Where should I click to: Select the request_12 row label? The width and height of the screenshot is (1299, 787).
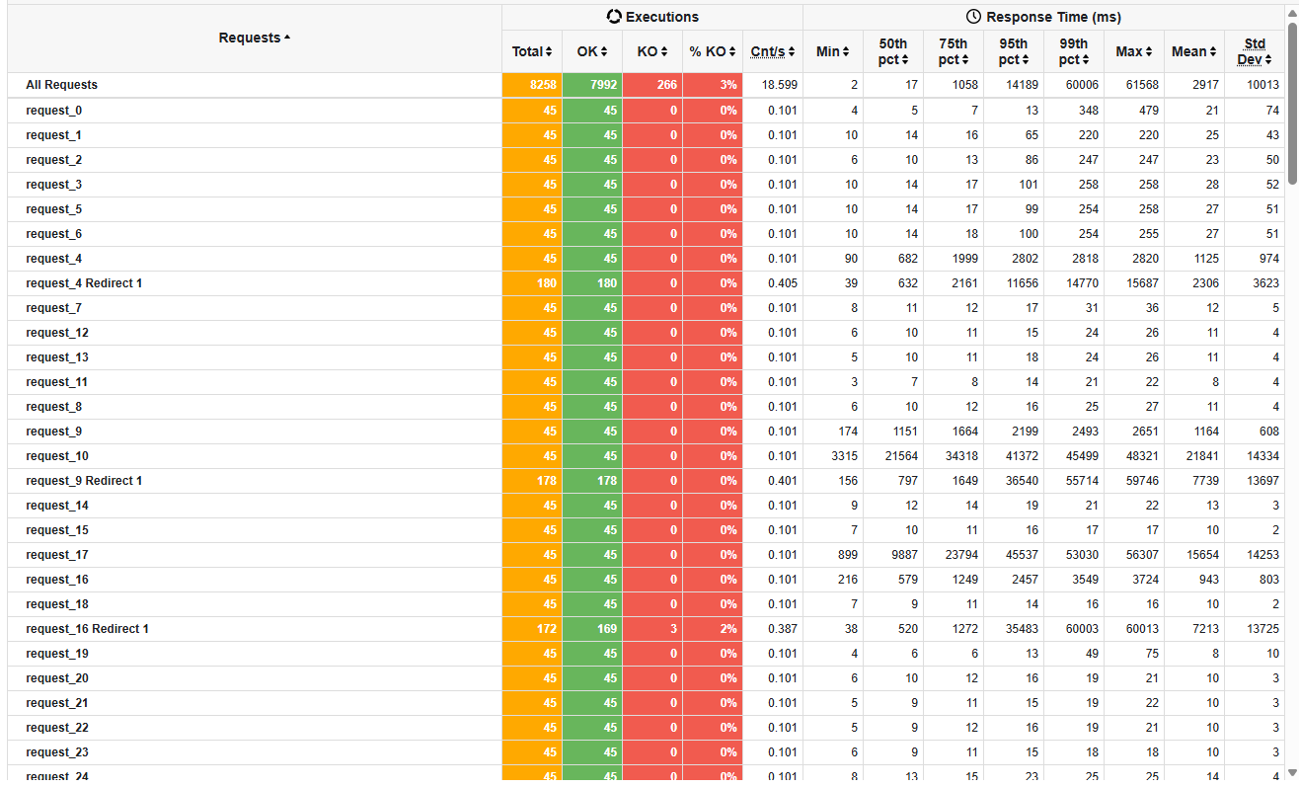pyautogui.click(x=57, y=333)
